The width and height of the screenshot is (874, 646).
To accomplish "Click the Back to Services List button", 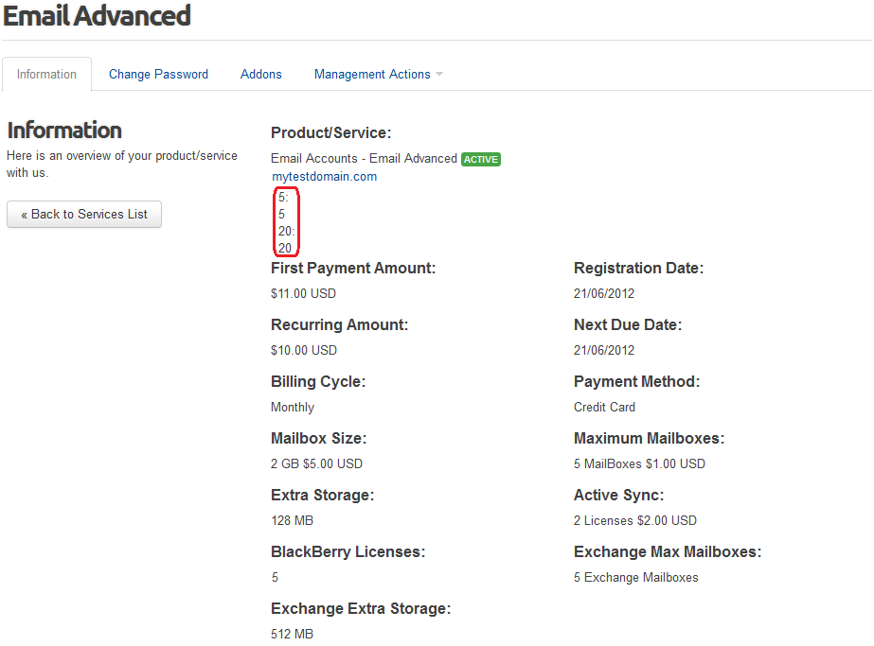I will point(84,215).
